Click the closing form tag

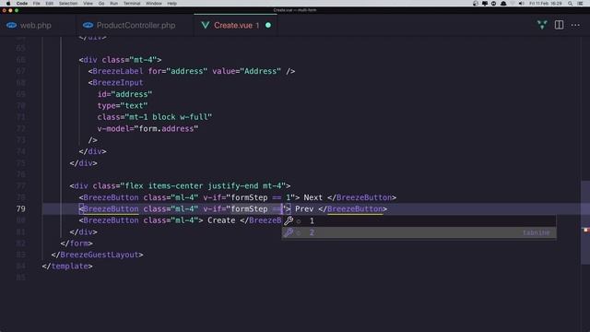[x=77, y=243]
